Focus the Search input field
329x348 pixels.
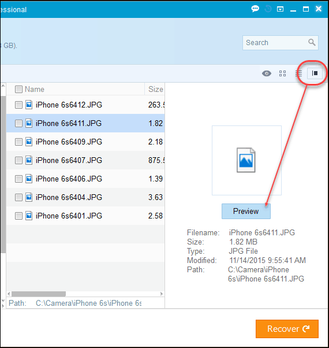coord(276,43)
